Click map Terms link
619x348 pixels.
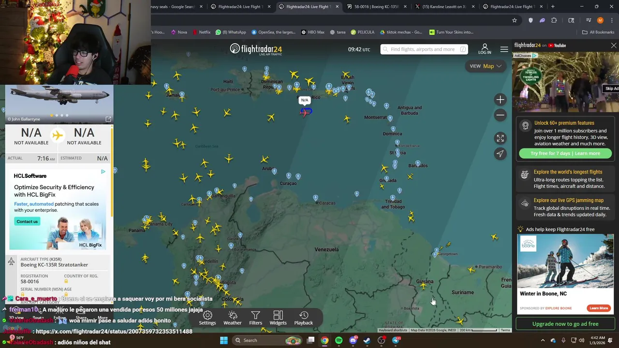(x=505, y=330)
